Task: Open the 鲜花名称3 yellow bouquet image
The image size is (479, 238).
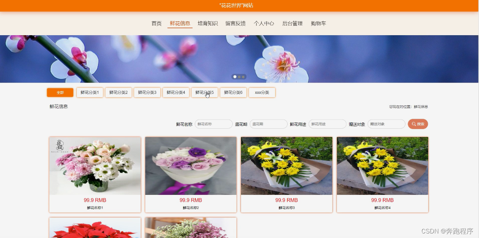Action: pyautogui.click(x=287, y=166)
